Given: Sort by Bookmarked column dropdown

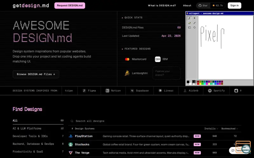Looking at the screenshot, I should [230, 129].
